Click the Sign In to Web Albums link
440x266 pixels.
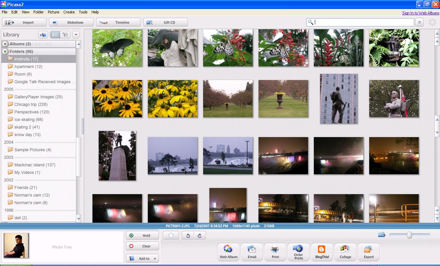(420, 13)
